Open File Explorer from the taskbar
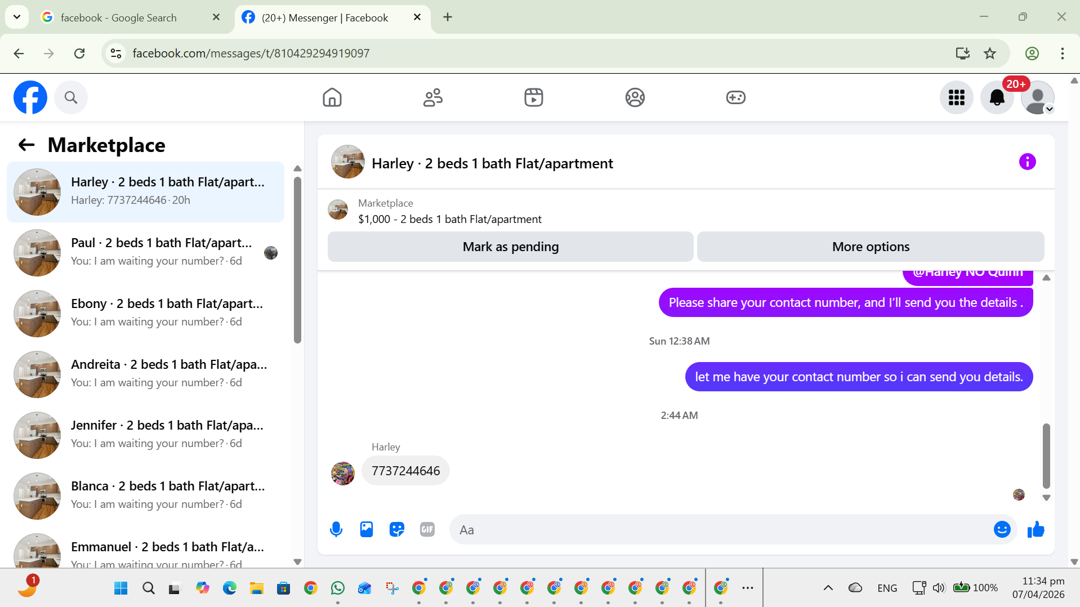 (257, 588)
